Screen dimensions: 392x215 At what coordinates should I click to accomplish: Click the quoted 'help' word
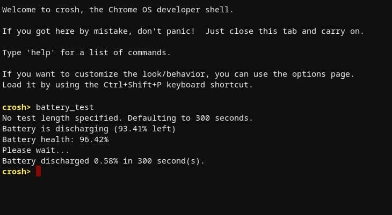41,53
